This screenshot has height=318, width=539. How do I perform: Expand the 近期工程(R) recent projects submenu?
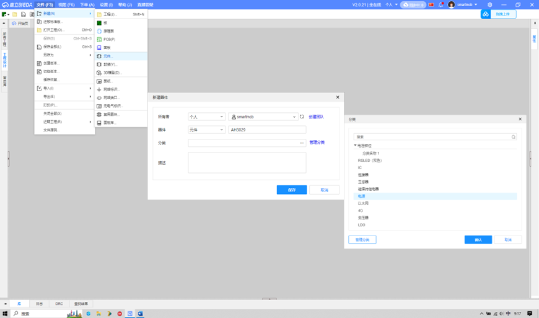pyautogui.click(x=90, y=121)
